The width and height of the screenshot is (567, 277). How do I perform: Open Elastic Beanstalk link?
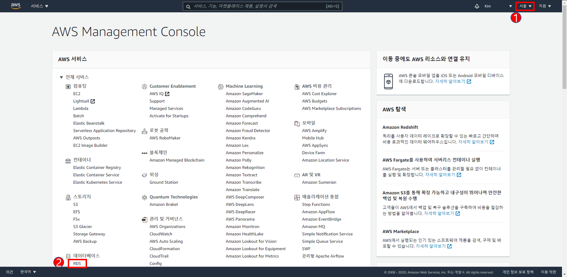coord(89,123)
